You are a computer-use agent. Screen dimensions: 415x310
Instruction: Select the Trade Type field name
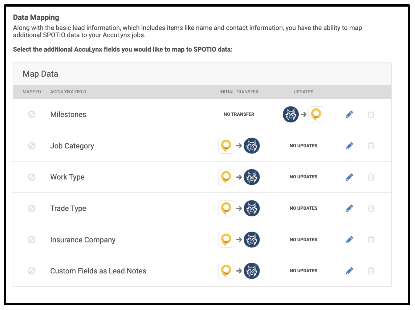(x=68, y=208)
